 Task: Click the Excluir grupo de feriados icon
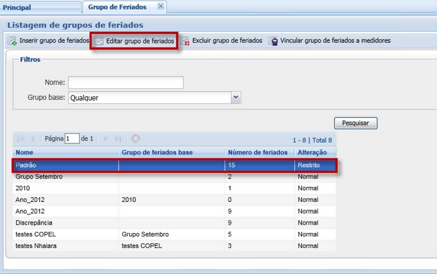click(x=185, y=41)
